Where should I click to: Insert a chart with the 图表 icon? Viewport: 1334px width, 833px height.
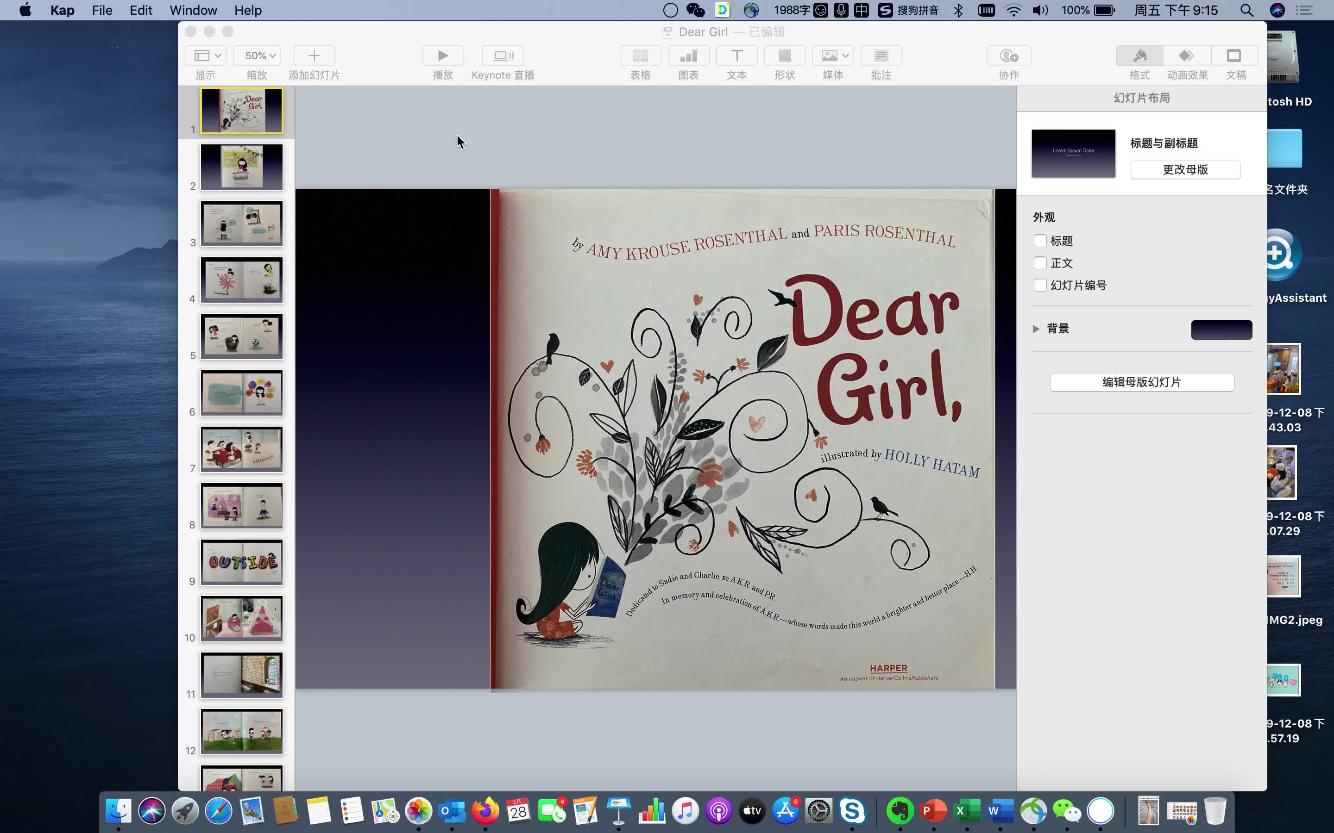[x=688, y=56]
